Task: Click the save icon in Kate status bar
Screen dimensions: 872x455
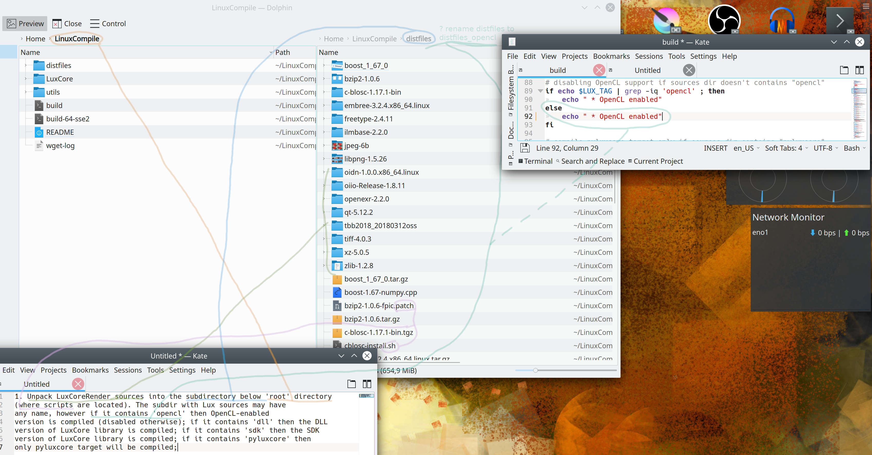Action: [525, 148]
